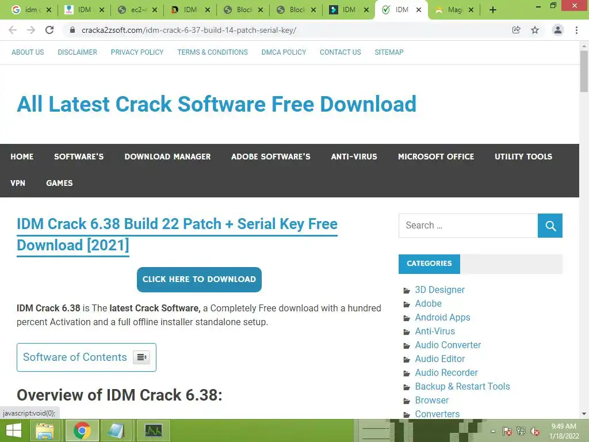Open Backup & Restart Tools category

click(x=462, y=386)
